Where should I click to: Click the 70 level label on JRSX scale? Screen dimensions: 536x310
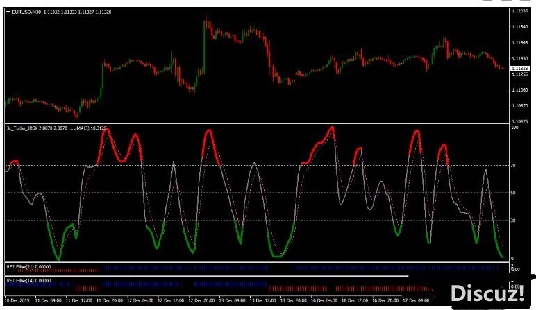tap(513, 166)
